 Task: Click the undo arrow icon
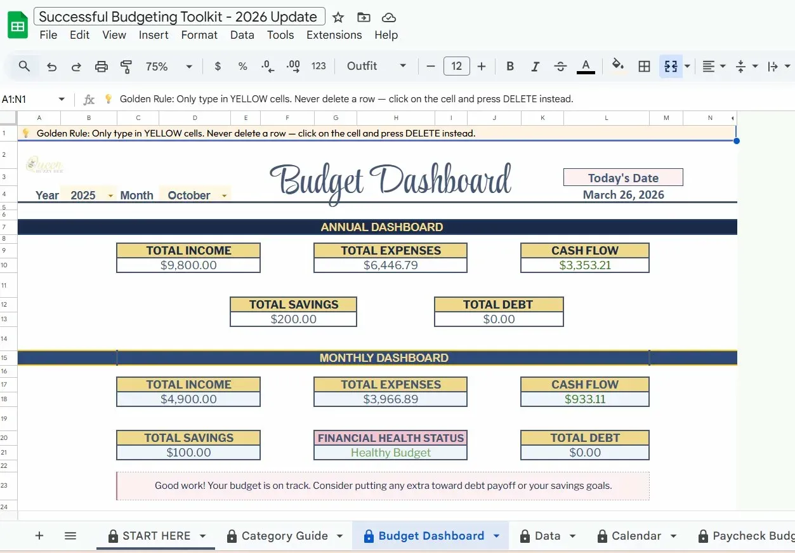coord(52,66)
